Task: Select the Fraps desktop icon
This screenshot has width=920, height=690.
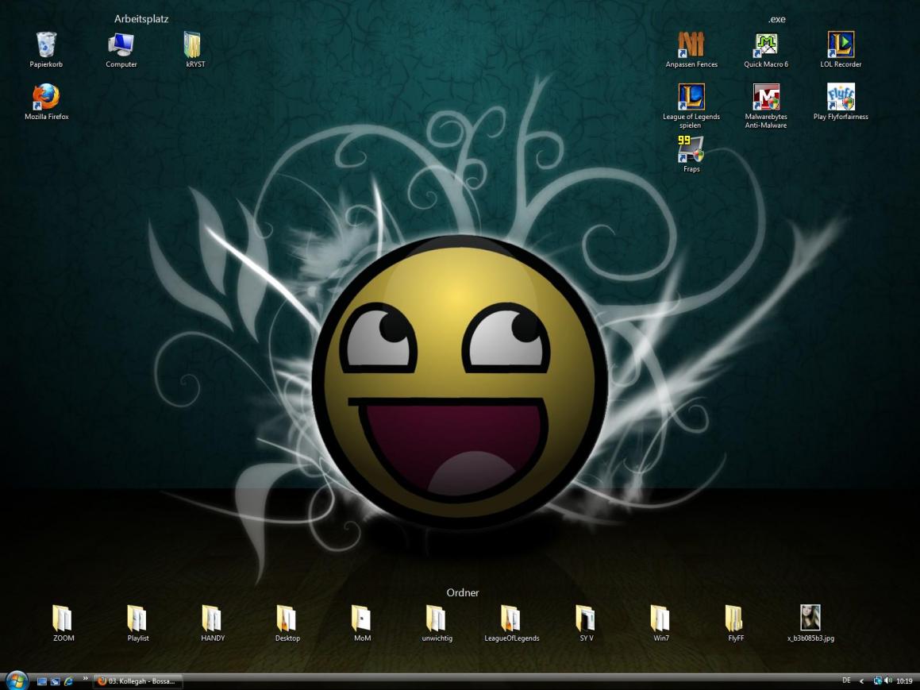Action: click(x=691, y=149)
